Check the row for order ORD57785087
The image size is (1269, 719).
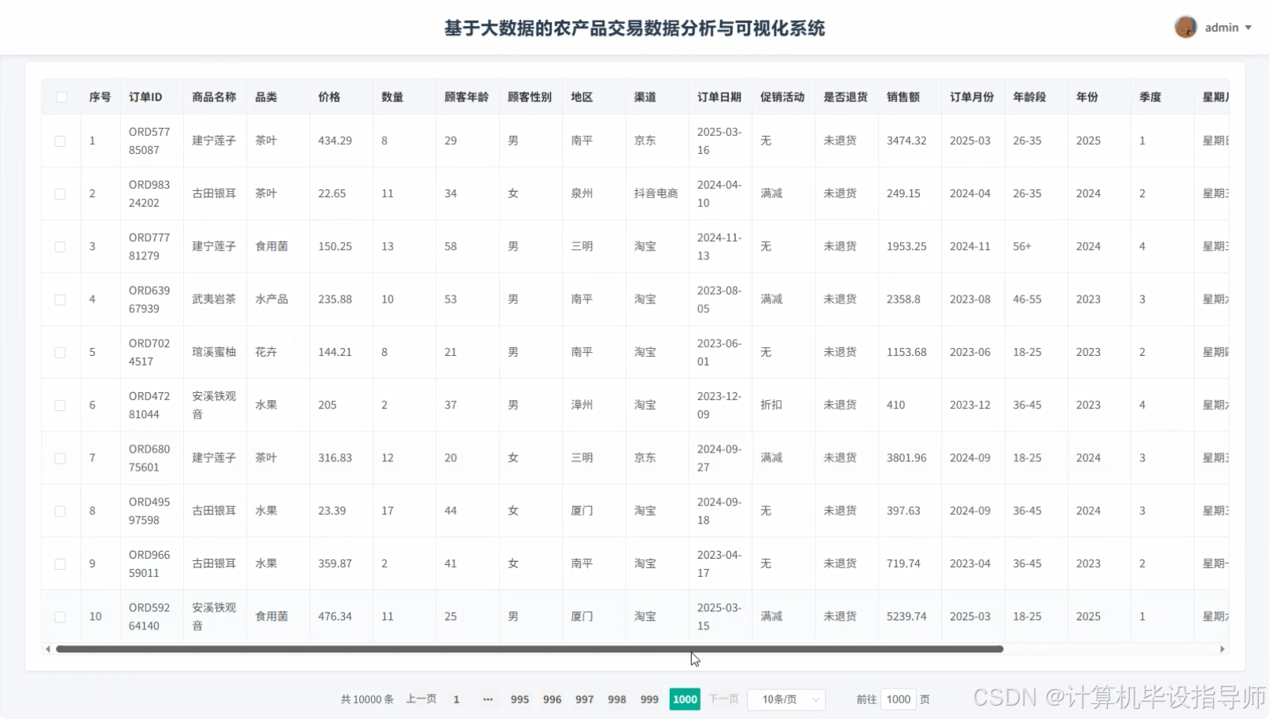coord(60,141)
